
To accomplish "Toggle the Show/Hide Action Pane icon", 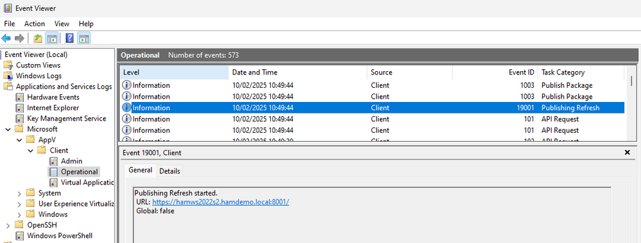I will (x=84, y=38).
